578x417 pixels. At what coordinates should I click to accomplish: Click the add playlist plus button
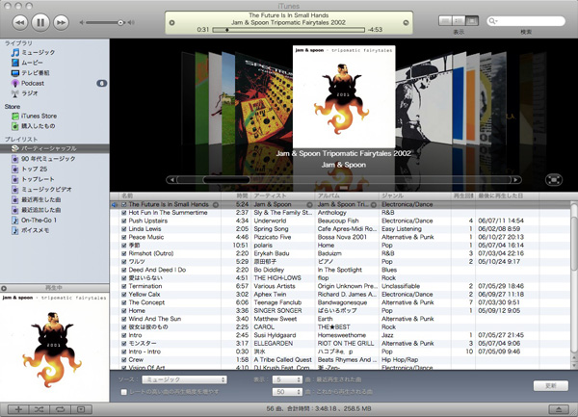click(x=16, y=409)
